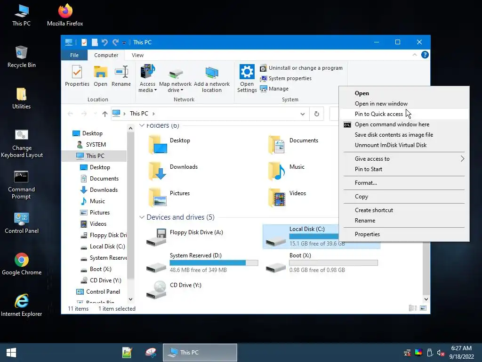Image resolution: width=482 pixels, height=362 pixels.
Task: Select the Boot (X:) drive
Action: point(321,263)
